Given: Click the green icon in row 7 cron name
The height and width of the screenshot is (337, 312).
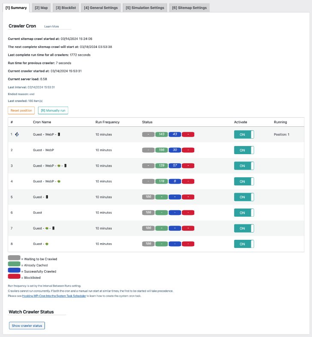Looking at the screenshot, I should pos(47,228).
